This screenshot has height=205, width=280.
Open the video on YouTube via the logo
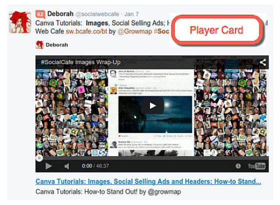click(x=256, y=166)
